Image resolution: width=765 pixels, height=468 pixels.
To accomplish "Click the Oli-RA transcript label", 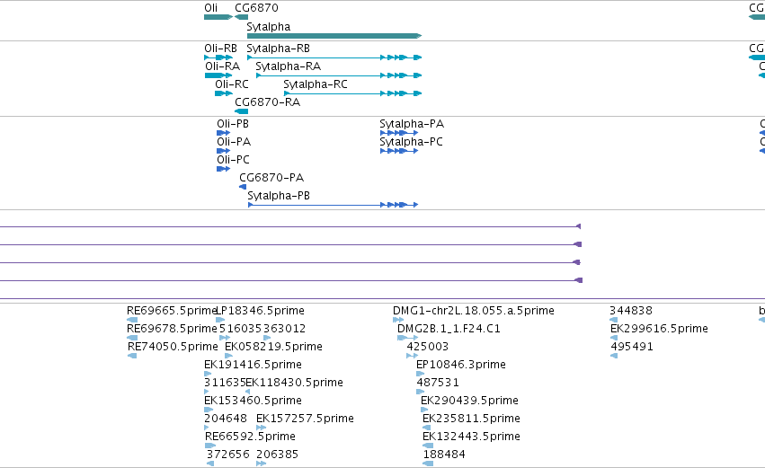I will tap(222, 66).
